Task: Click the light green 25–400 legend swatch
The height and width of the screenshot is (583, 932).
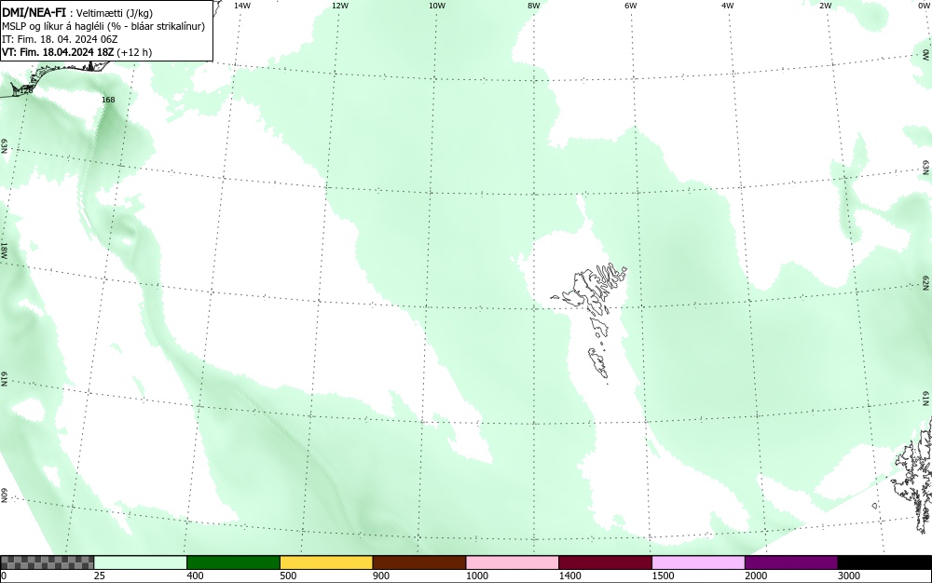Action: coord(141,563)
